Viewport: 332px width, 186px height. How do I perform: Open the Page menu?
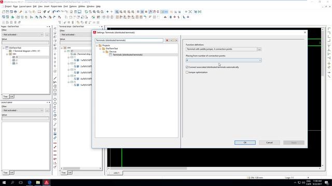click(x=15, y=7)
